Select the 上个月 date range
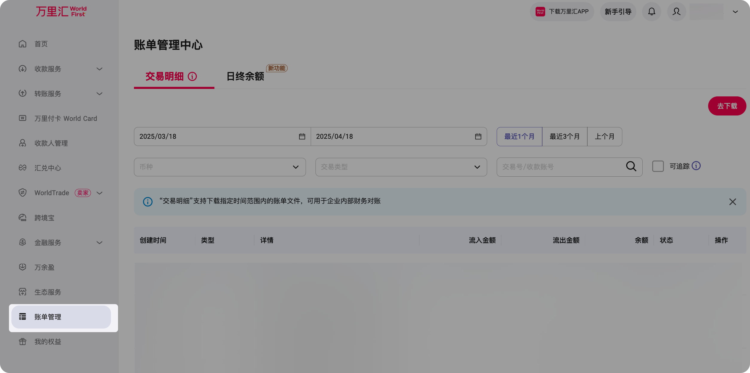Viewport: 750px width, 373px height. [x=604, y=136]
